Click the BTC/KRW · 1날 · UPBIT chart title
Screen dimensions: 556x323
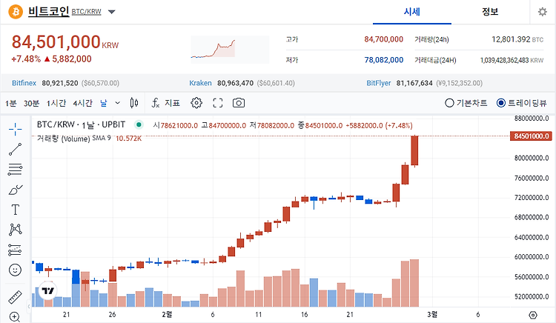[82, 124]
